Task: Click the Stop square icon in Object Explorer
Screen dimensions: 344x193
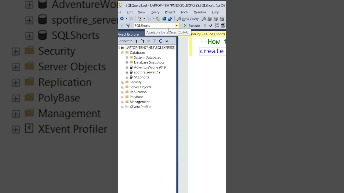Action: pos(148,41)
